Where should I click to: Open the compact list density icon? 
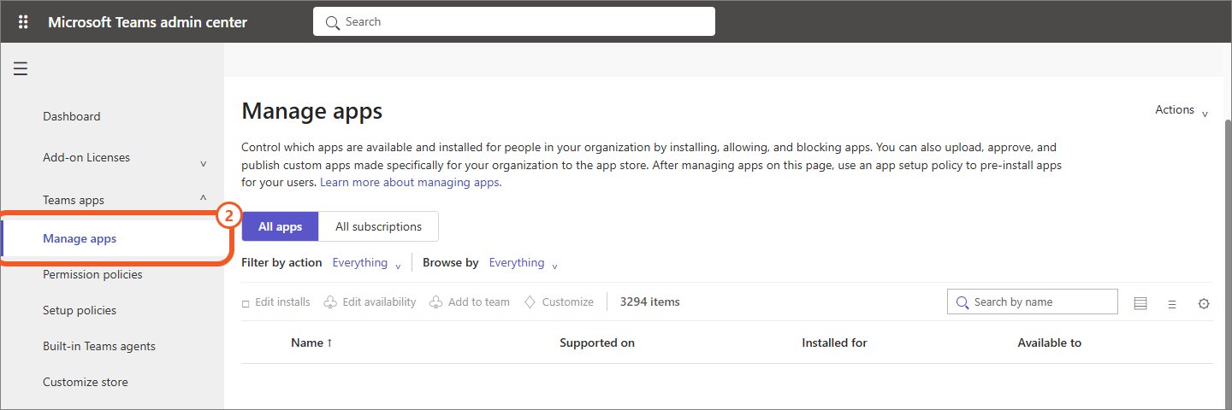[1172, 304]
